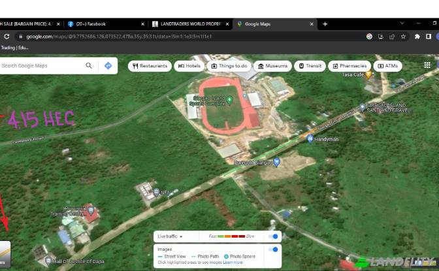
Task: Toggle the Images layer switch
Action: 274,249
